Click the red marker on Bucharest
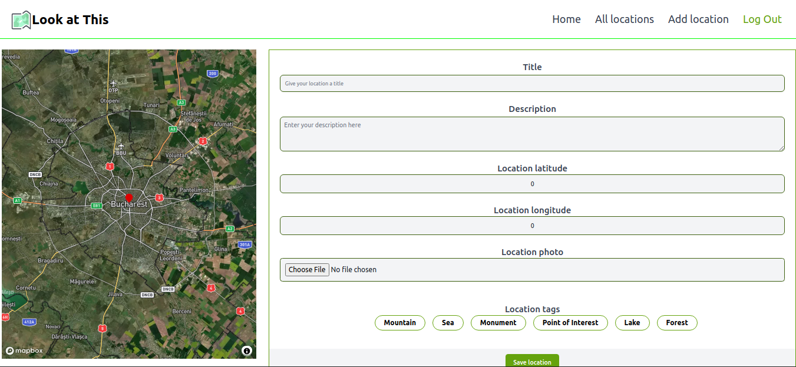Viewport: 796px width, 367px height. pyautogui.click(x=130, y=197)
